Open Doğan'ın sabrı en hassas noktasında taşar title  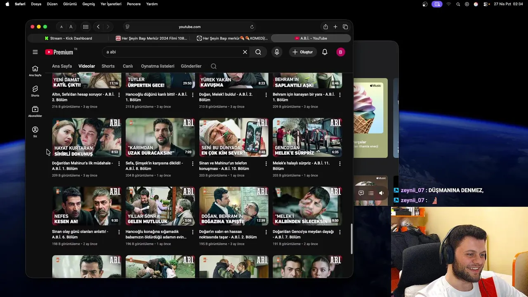tap(228, 234)
